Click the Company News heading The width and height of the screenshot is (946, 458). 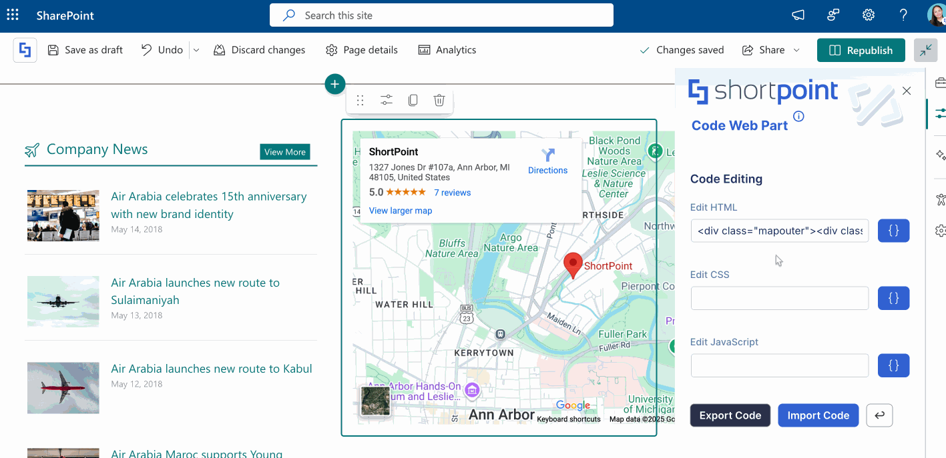(x=97, y=149)
